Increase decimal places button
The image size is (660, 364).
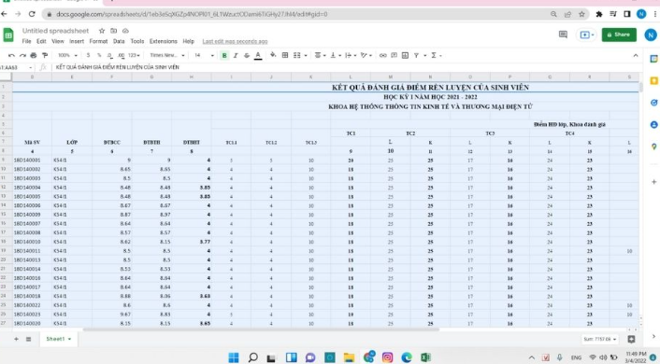tap(122, 55)
